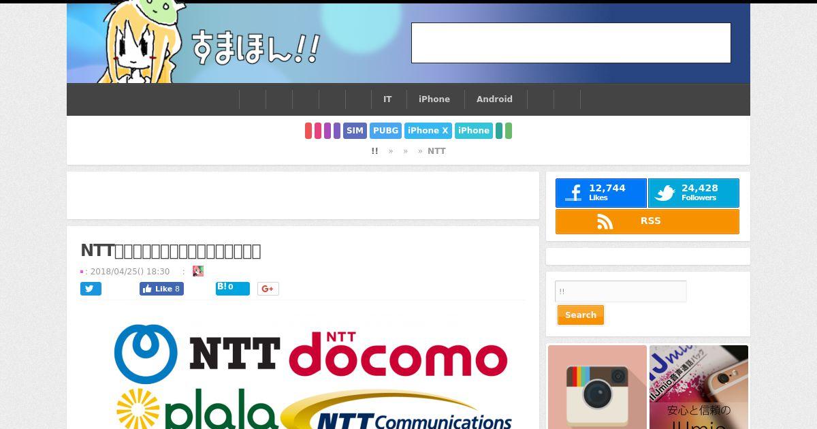
Task: Click the Hatena B! bookmark button
Action: [233, 289]
